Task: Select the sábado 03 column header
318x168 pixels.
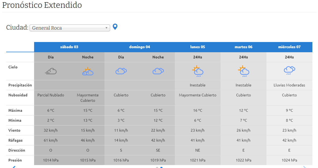Action: (69, 47)
